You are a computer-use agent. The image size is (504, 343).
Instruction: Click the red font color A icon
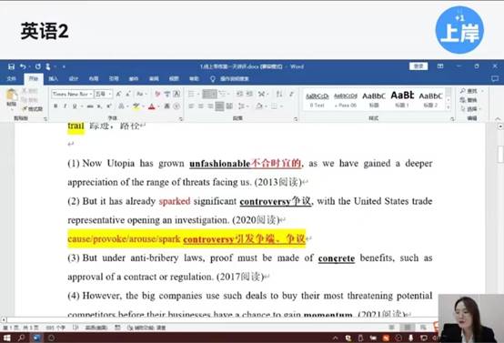click(152, 106)
